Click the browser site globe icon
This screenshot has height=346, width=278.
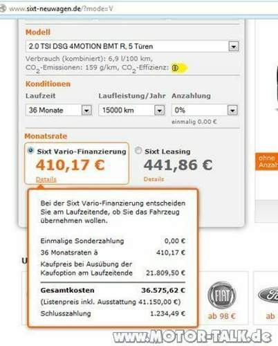(x=3, y=9)
